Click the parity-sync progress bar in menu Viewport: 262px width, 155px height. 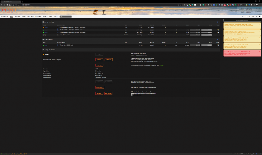click(x=65, y=16)
